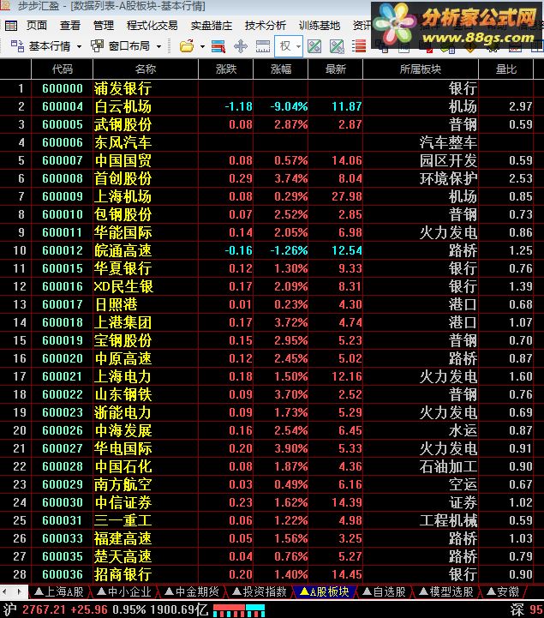
Task: Click 工程机械 sector cell
Action: [448, 520]
